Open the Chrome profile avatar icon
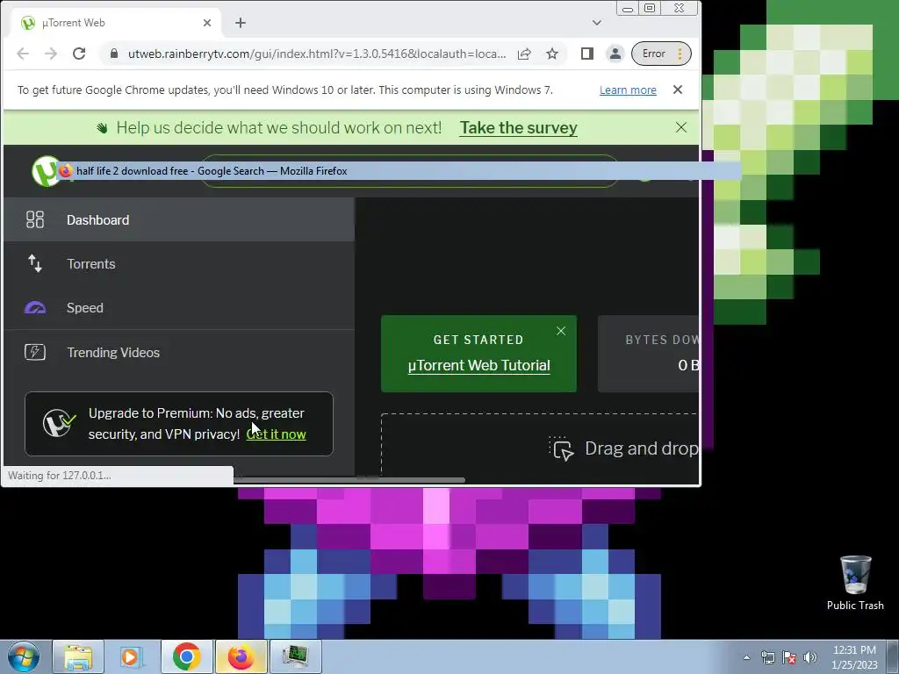899x674 pixels. coord(615,54)
